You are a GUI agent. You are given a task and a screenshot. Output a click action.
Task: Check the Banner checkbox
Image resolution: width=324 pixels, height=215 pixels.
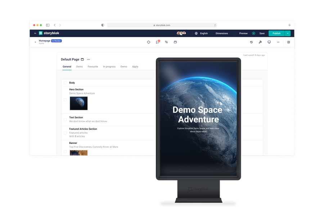(x=65, y=152)
